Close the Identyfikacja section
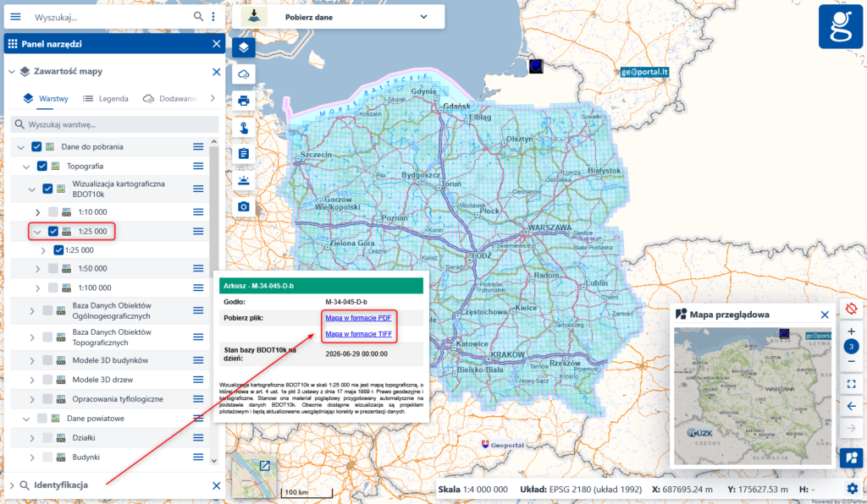Image resolution: width=867 pixels, height=504 pixels. pos(216,485)
